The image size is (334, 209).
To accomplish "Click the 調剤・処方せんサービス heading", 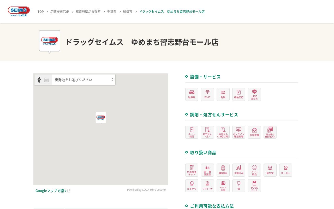I will pos(214,115).
